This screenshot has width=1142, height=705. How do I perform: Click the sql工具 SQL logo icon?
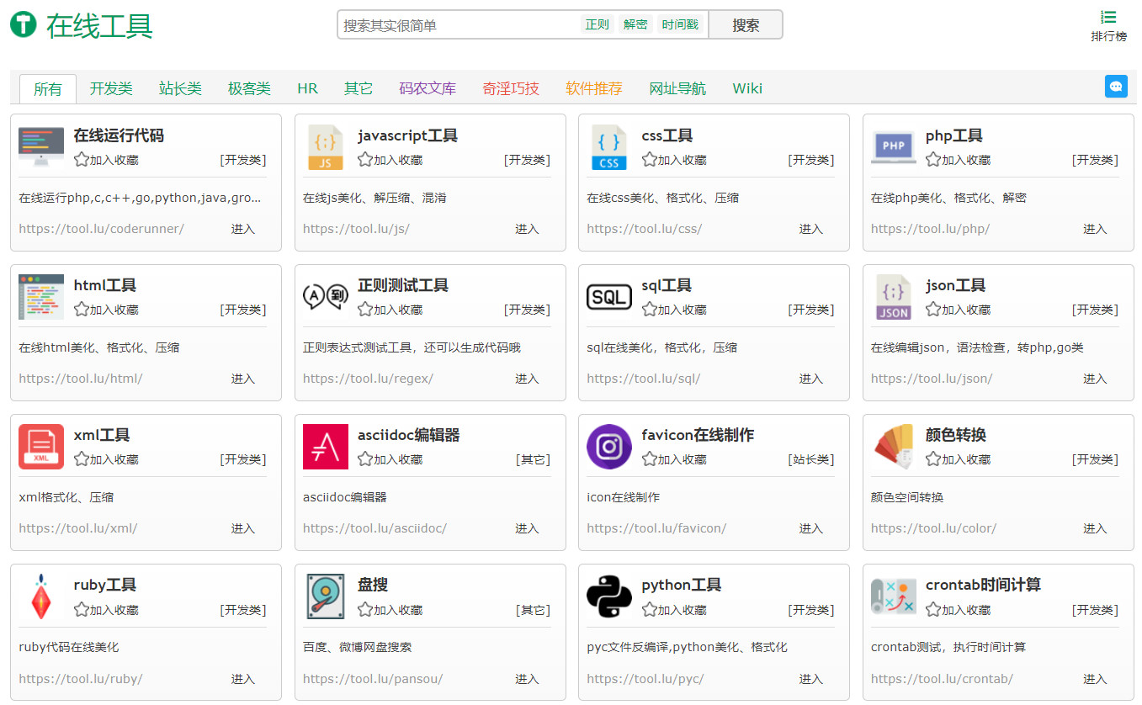609,297
